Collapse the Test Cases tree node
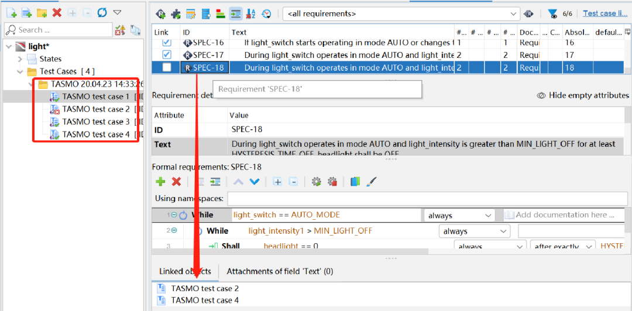Image resolution: width=632 pixels, height=311 pixels. pyautogui.click(x=20, y=72)
